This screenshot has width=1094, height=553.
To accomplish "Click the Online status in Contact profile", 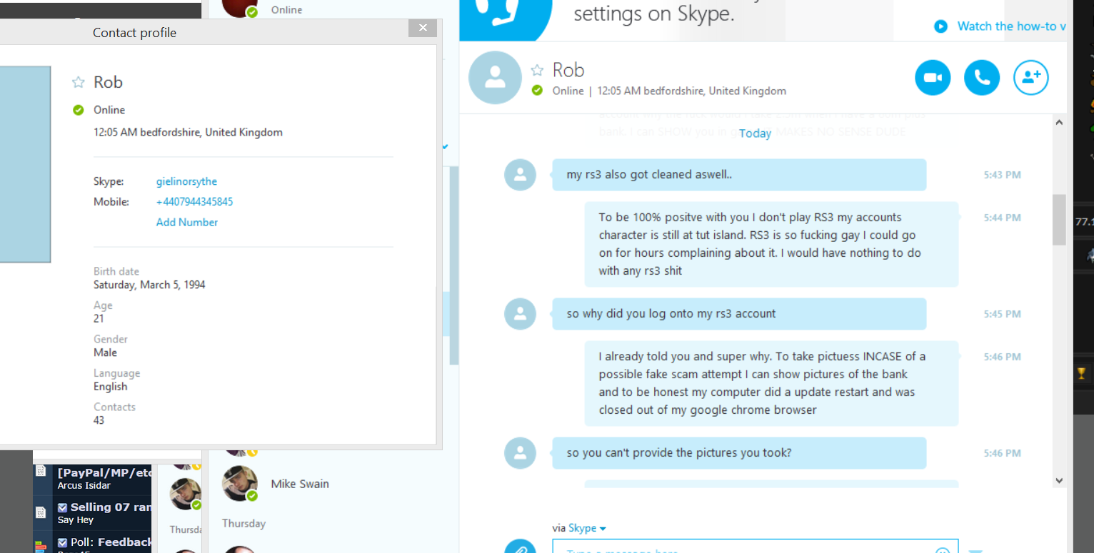I will 109,110.
